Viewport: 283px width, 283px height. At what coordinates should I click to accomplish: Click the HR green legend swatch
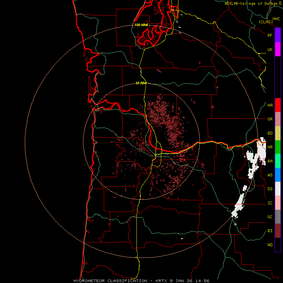(x=278, y=147)
